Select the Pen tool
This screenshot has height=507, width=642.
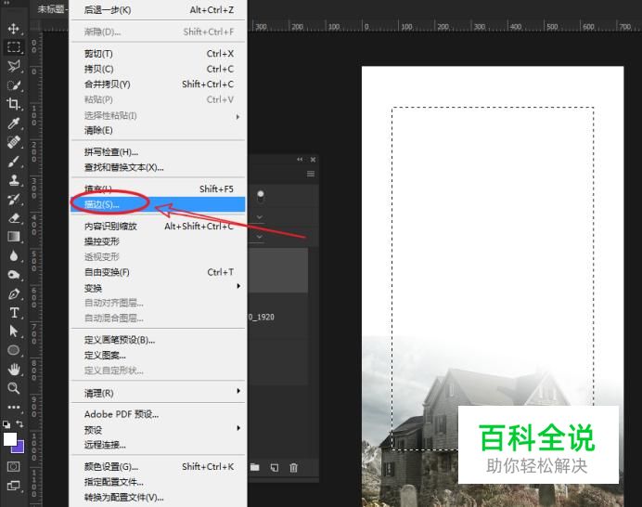coord(14,293)
